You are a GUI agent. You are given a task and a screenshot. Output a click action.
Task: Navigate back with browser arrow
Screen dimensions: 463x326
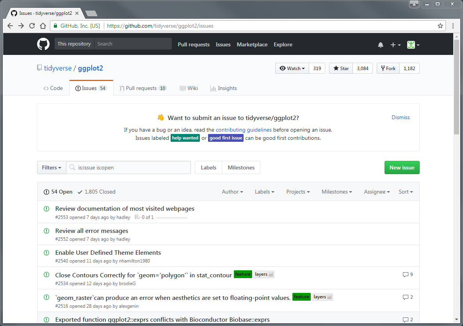11,26
